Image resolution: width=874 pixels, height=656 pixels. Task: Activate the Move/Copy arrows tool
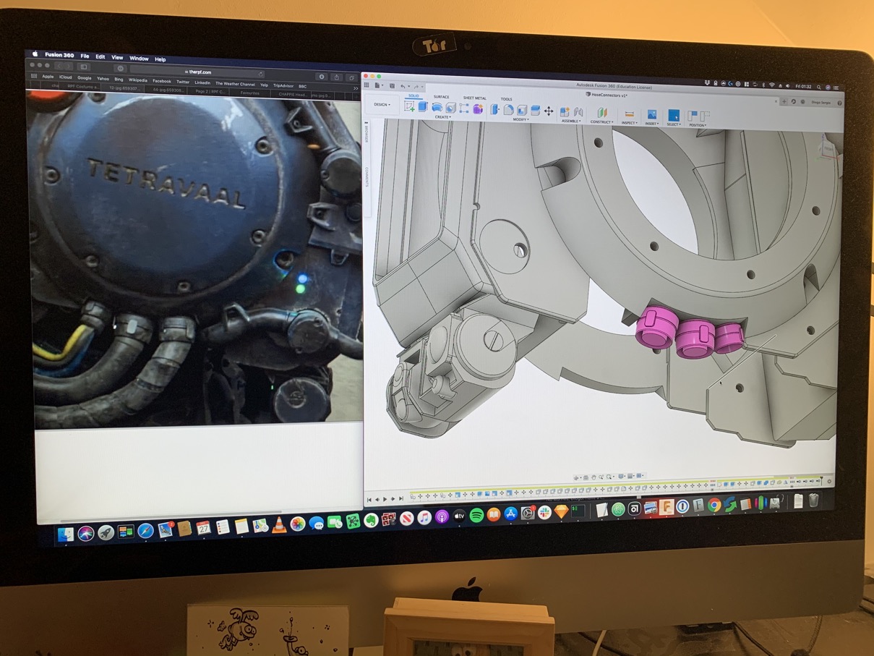click(549, 111)
